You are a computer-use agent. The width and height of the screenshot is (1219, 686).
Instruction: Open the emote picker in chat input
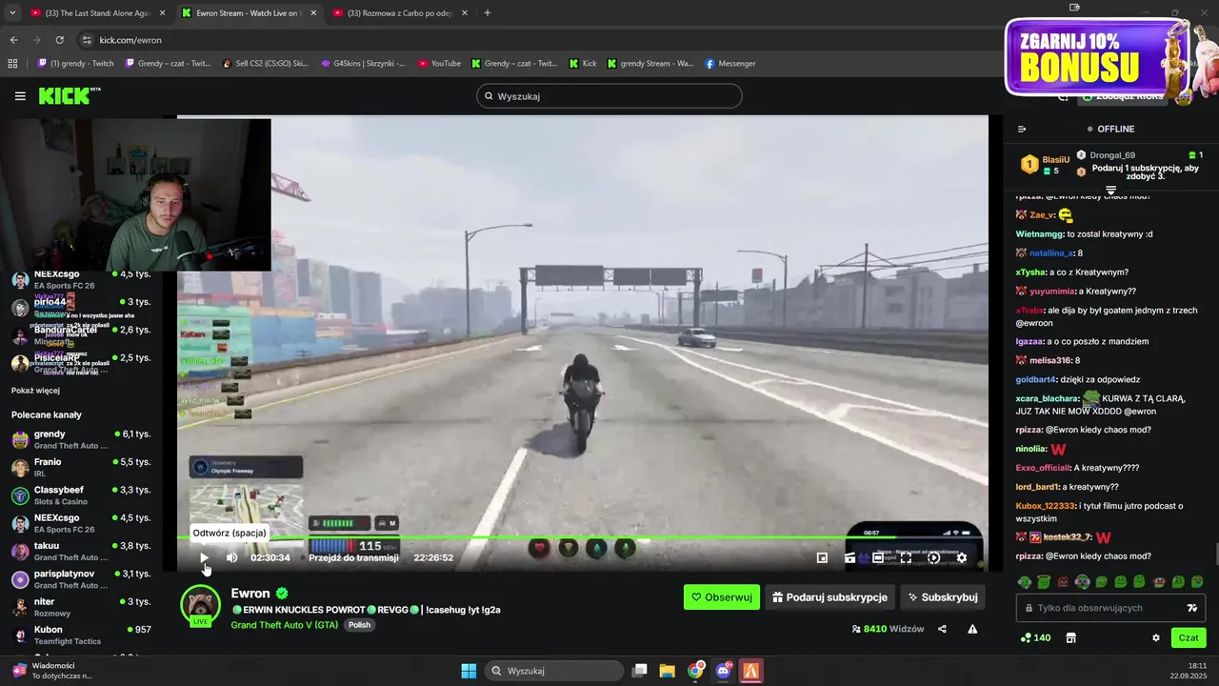coord(1191,608)
